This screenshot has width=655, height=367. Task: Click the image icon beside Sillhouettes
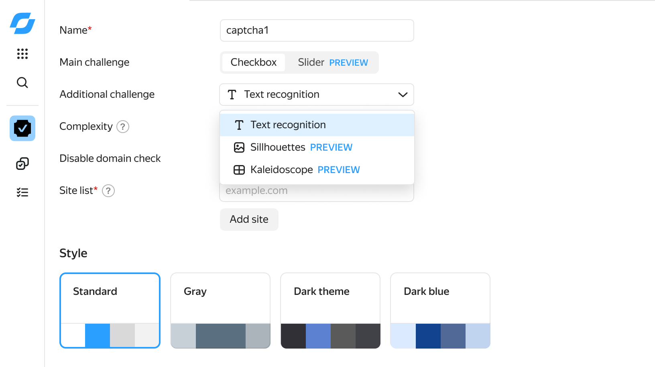pyautogui.click(x=239, y=147)
